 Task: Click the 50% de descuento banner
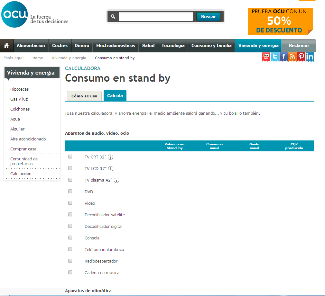tap(280, 21)
